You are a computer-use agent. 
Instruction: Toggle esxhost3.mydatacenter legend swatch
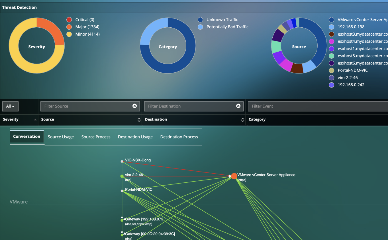pos(331,34)
